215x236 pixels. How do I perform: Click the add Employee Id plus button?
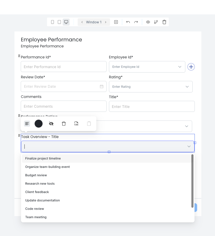[x=191, y=67]
